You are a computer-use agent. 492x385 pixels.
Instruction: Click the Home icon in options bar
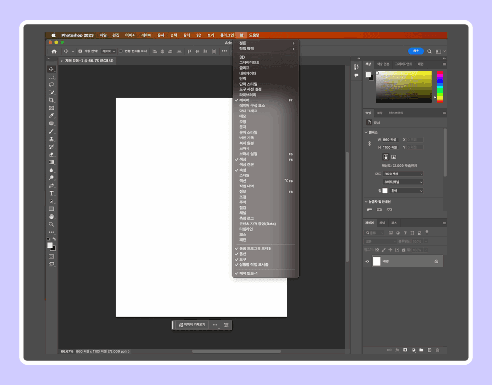[54, 51]
